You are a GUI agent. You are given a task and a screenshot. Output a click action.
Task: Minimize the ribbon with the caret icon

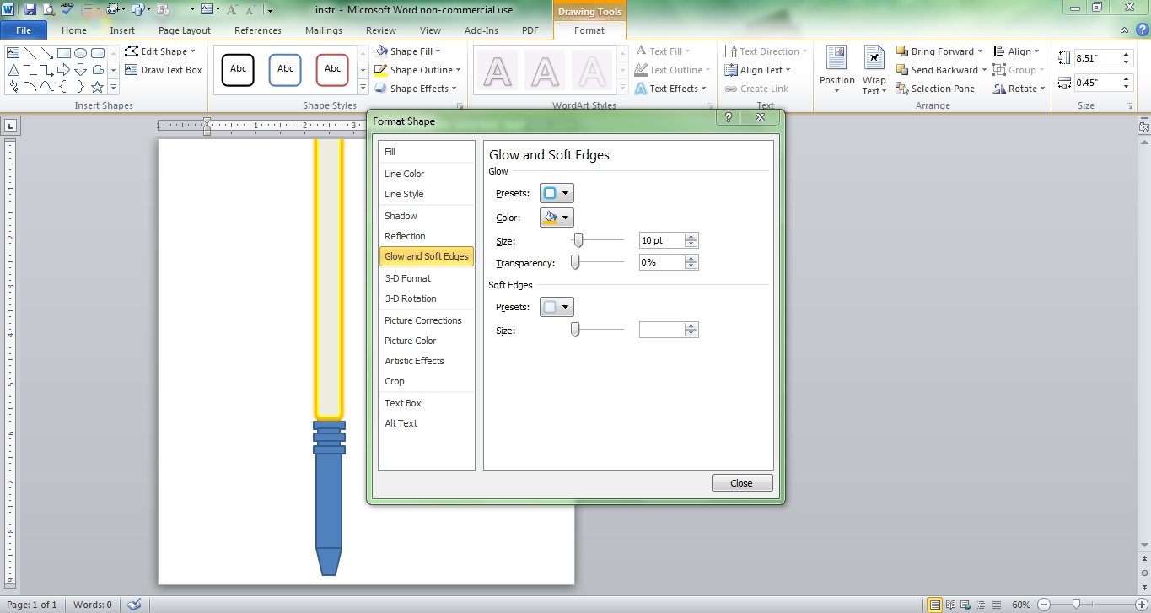[x=1124, y=30]
